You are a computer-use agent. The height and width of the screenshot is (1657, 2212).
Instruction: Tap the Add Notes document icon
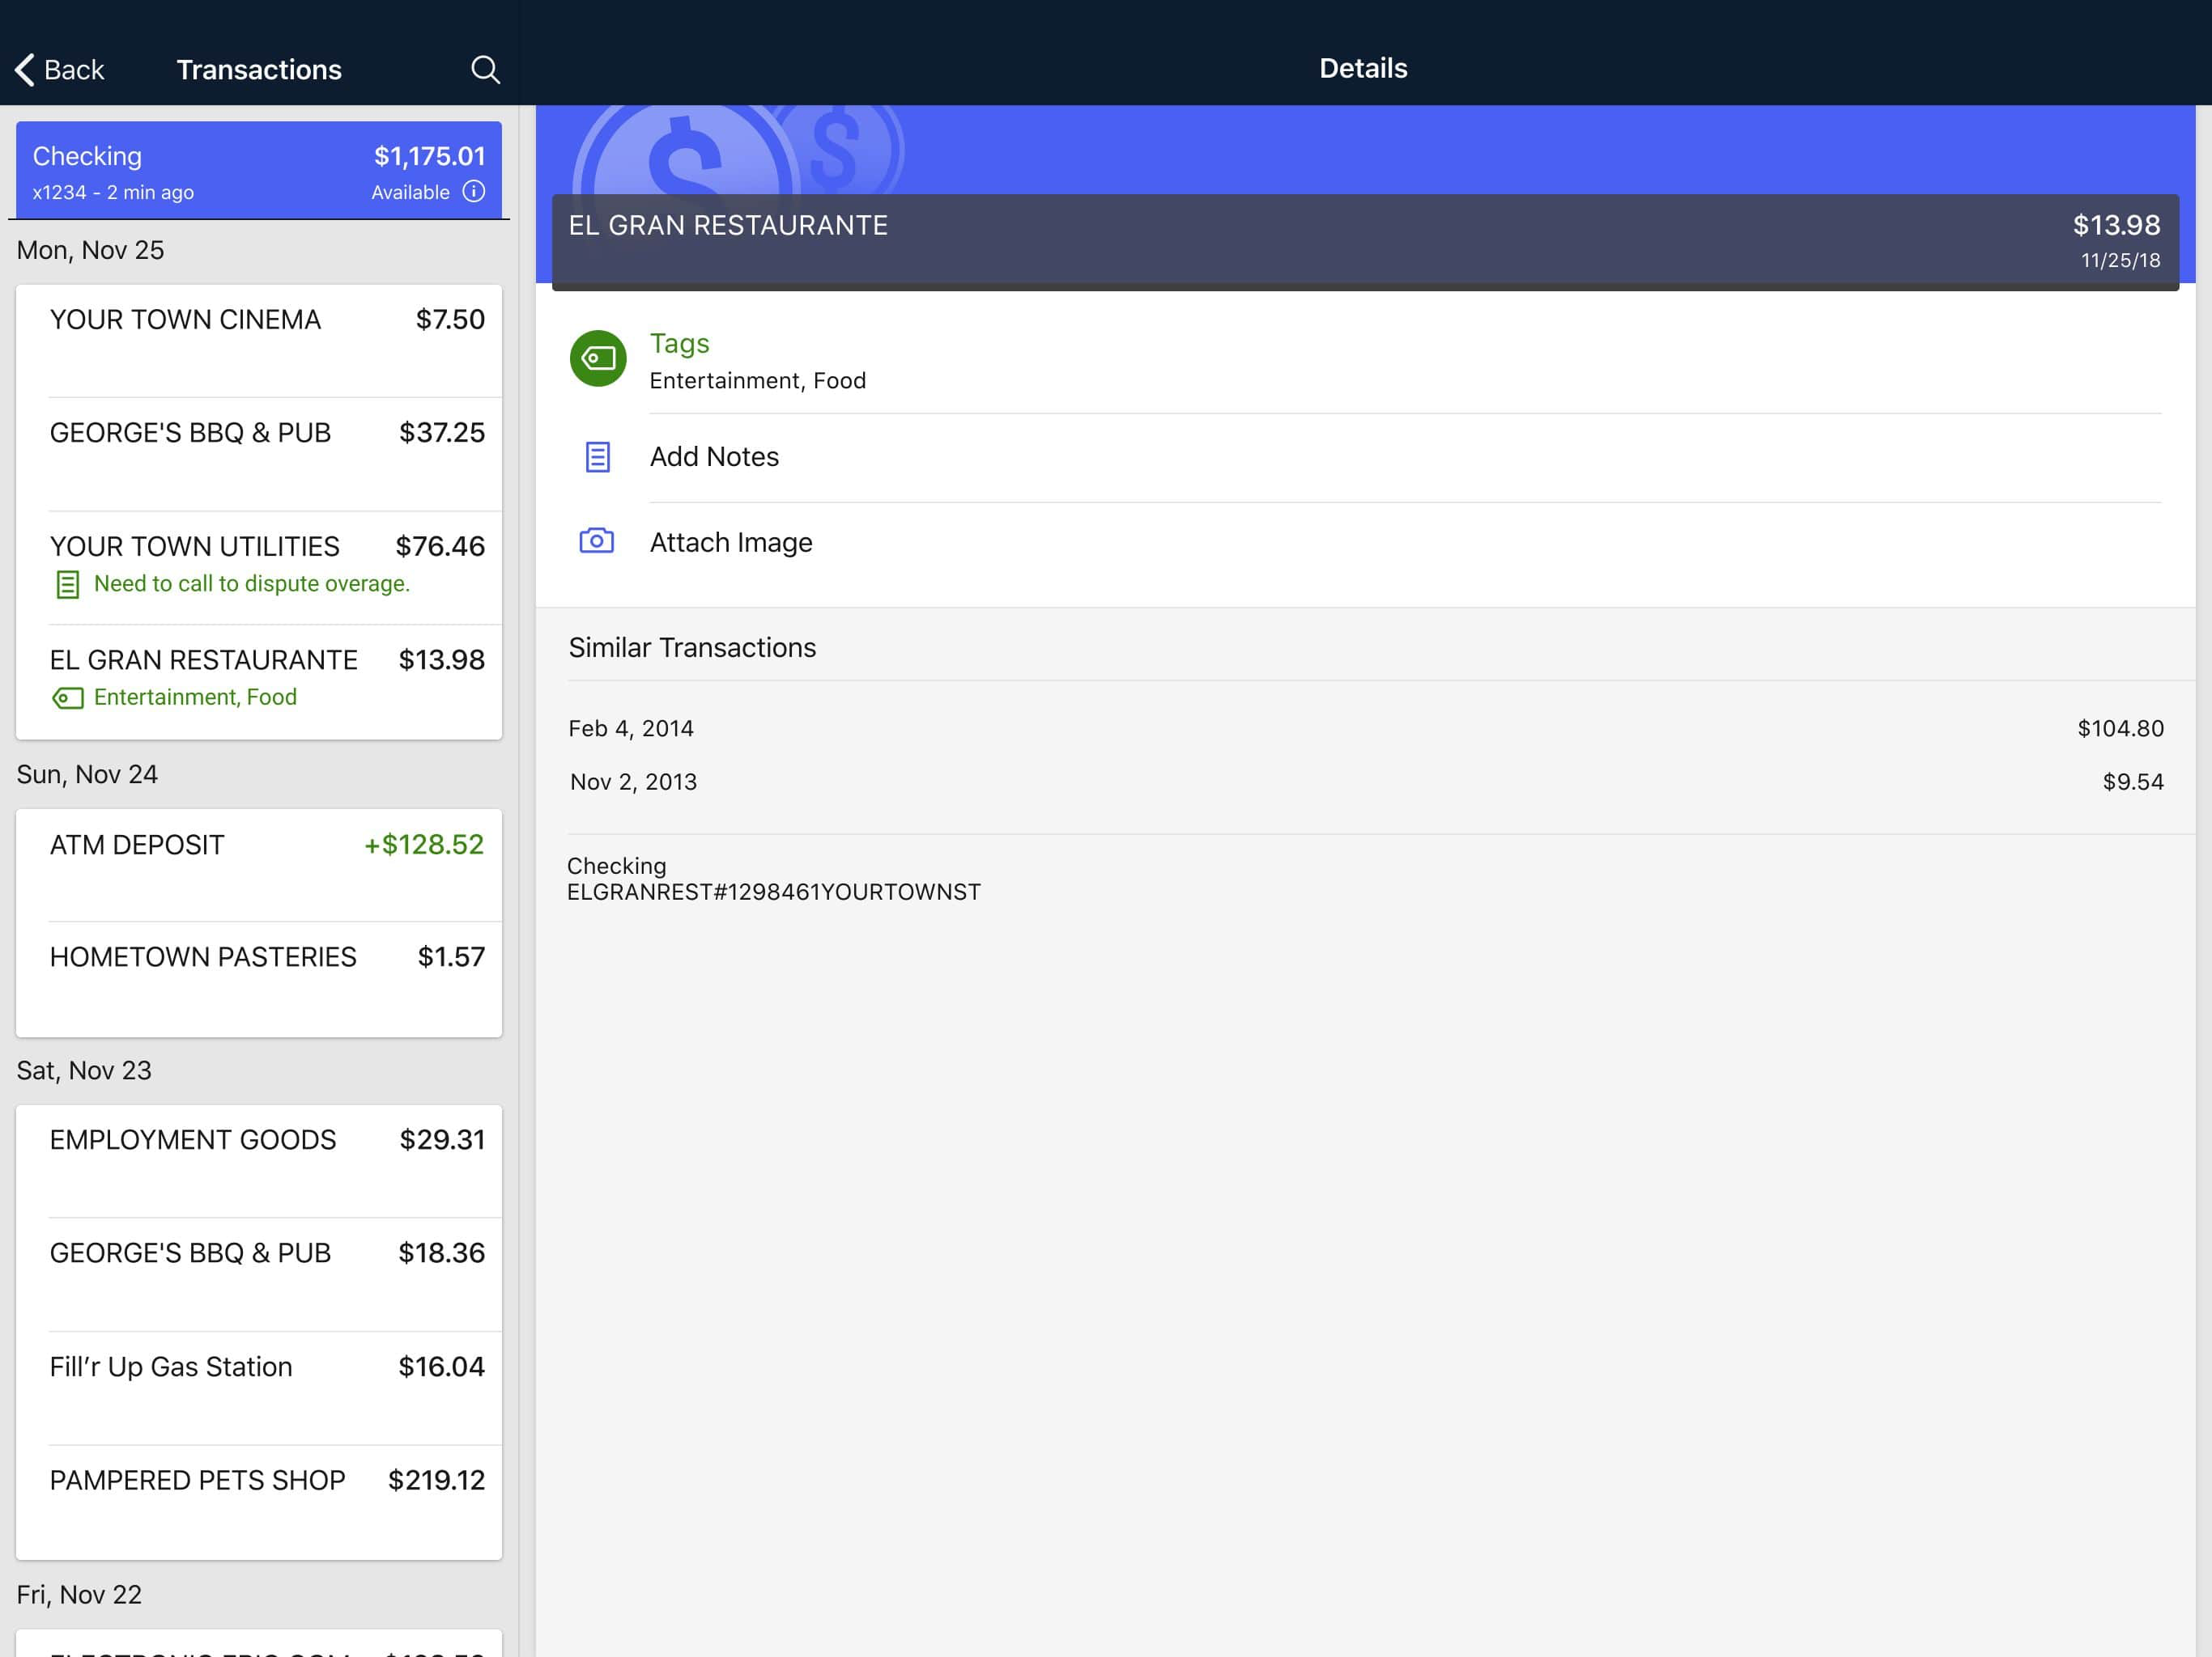pos(597,456)
